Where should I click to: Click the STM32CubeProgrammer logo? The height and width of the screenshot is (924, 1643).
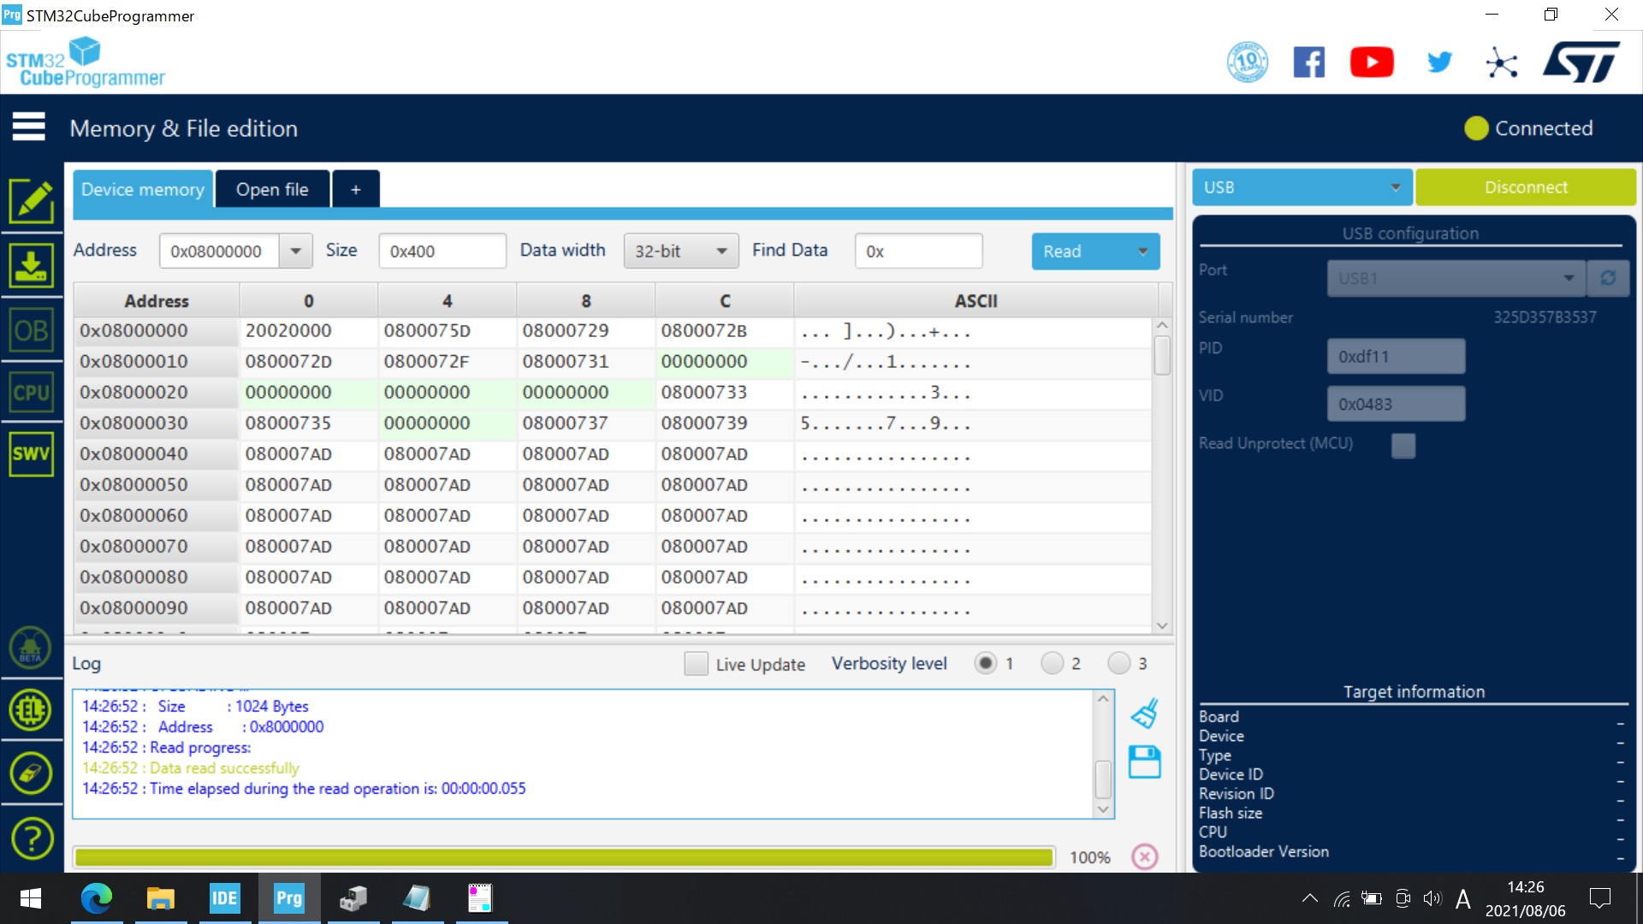[x=85, y=62]
